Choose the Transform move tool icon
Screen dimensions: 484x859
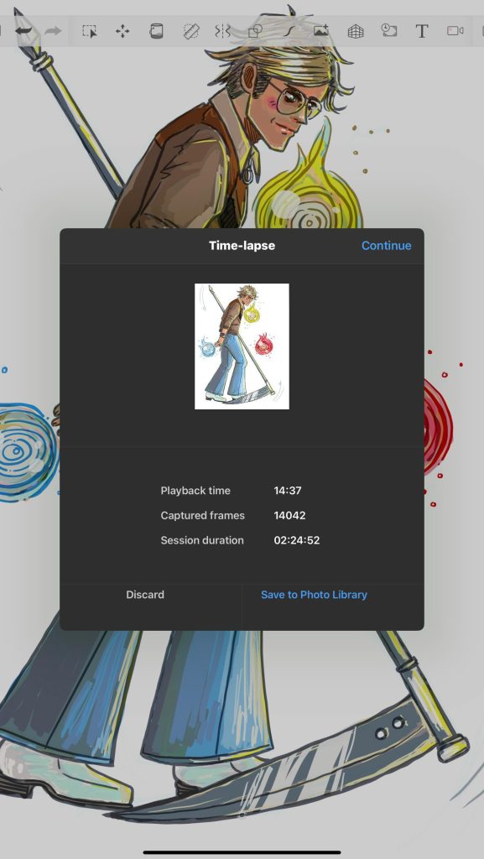tap(122, 31)
